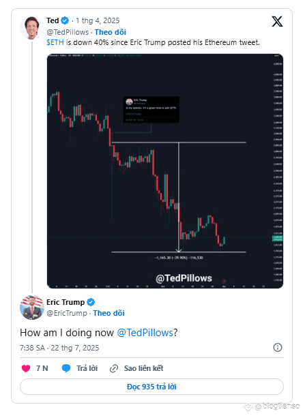The image size is (305, 418).
Task: Click Đọc 935 trả lời button
Action: coord(151,387)
